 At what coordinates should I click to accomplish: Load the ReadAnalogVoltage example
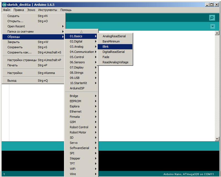[x=115, y=63]
